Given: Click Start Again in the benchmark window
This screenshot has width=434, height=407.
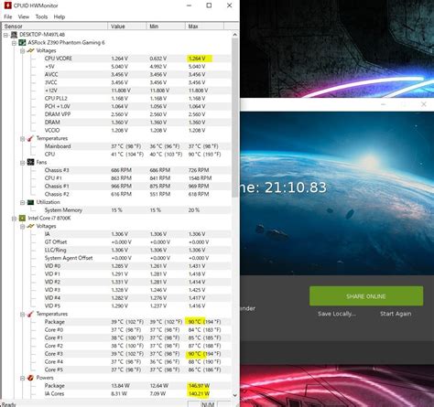Looking at the screenshot, I should click(396, 314).
